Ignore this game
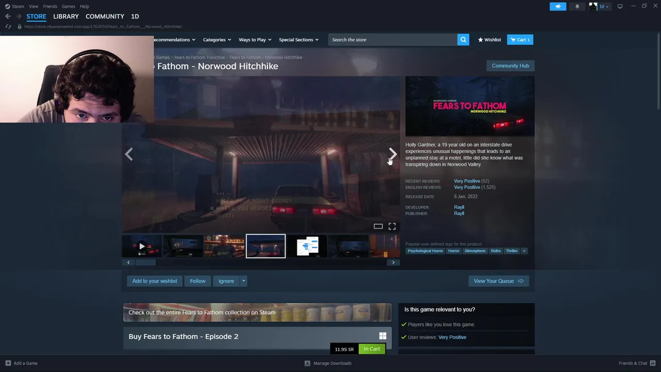Viewport: 661px width, 372px height. tap(226, 281)
